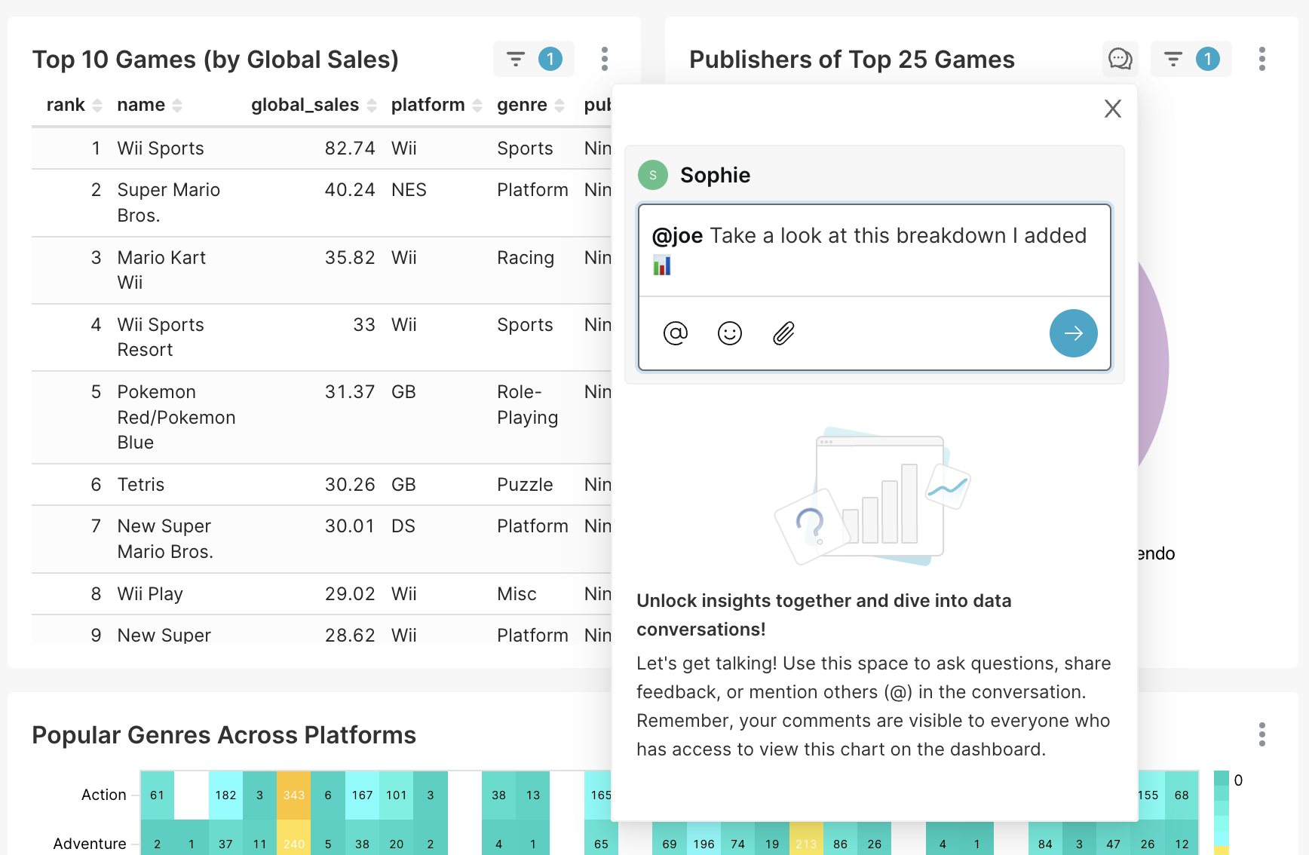1309x855 pixels.
Task: Attach a file with the paperclip icon
Action: [784, 332]
